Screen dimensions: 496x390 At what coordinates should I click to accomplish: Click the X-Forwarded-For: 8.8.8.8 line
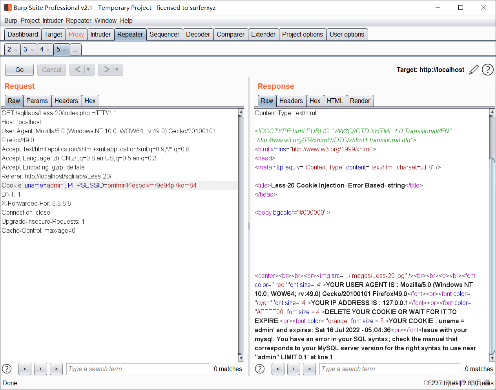click(x=36, y=203)
